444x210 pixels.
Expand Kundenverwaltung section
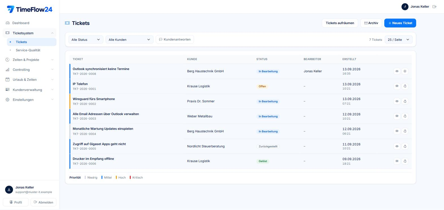pyautogui.click(x=29, y=90)
